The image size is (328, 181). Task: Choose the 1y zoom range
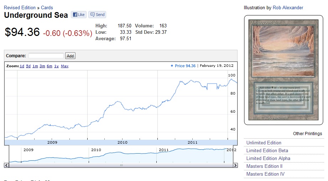coord(57,66)
